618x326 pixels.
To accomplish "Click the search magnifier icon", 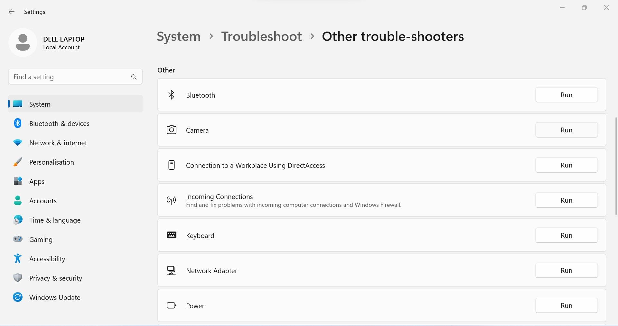I will click(x=134, y=77).
